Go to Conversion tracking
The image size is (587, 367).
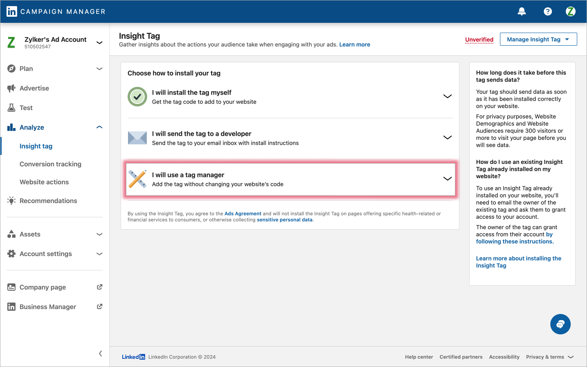pyautogui.click(x=51, y=164)
